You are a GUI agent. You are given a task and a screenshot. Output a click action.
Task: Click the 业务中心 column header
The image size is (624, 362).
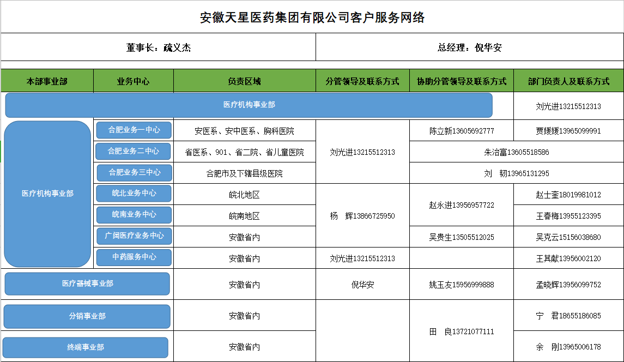point(134,81)
